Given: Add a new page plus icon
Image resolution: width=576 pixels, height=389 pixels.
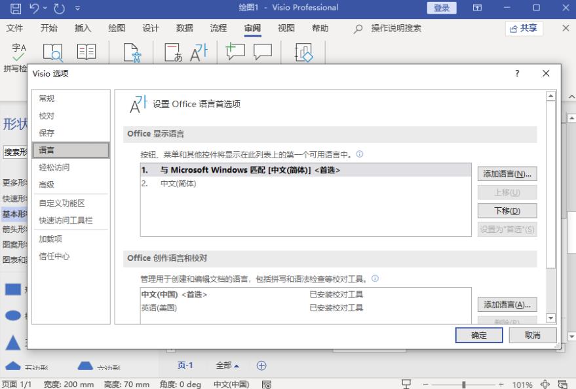Looking at the screenshot, I should [261, 365].
